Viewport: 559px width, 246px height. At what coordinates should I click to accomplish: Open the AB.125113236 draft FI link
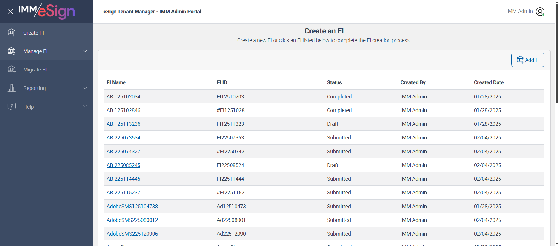(123, 124)
